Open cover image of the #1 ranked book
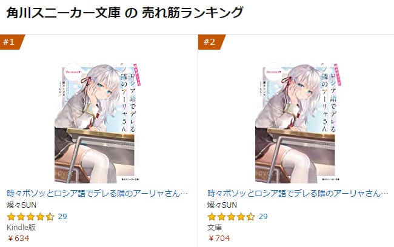This screenshot has height=247, width=394. point(97,123)
